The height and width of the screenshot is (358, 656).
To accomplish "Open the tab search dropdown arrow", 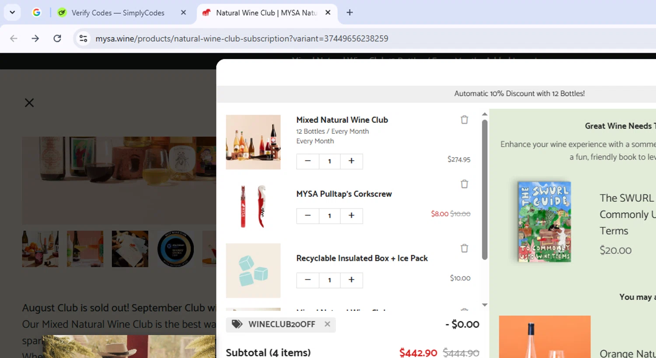I will pyautogui.click(x=12, y=12).
